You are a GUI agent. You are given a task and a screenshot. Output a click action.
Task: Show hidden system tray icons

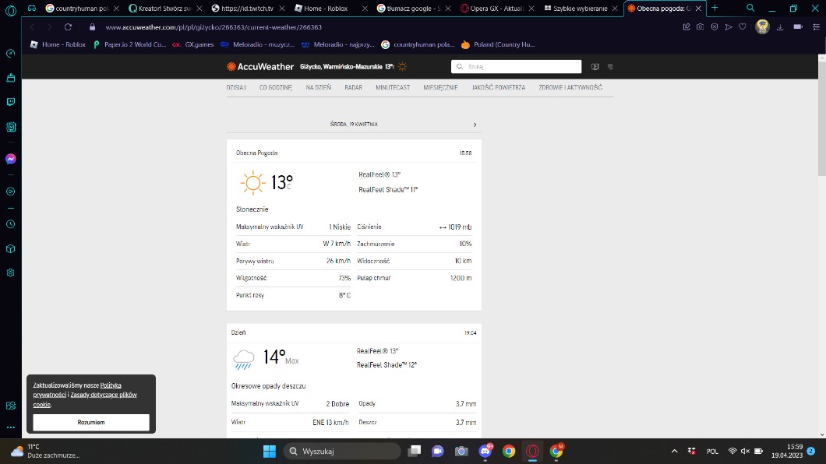pyautogui.click(x=674, y=452)
